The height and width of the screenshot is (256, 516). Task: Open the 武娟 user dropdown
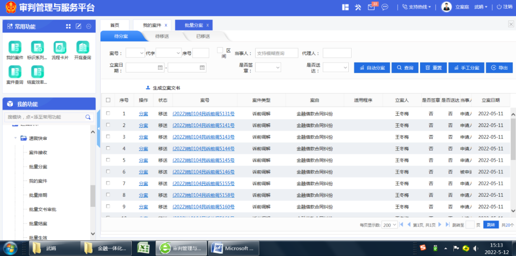(x=481, y=7)
